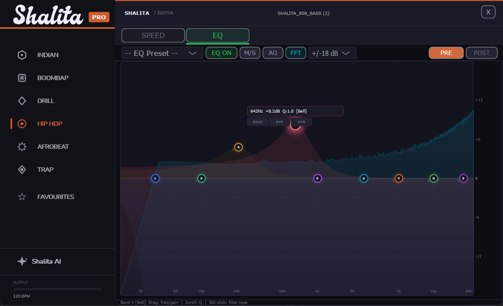Click the 120 BPM tempo readout
Image resolution: width=503 pixels, height=306 pixels.
pyautogui.click(x=21, y=296)
